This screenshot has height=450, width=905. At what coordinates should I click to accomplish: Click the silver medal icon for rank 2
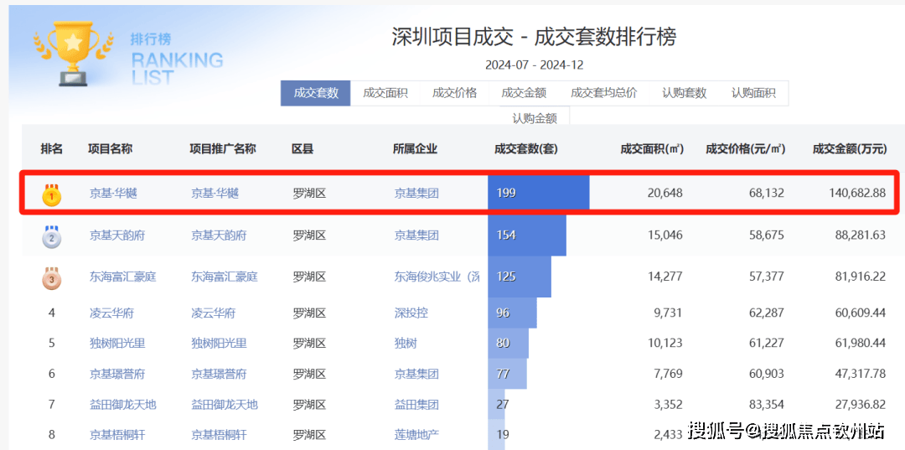[x=51, y=236]
